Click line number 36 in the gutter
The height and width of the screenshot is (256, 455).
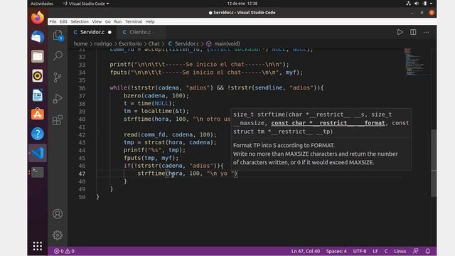(82, 88)
